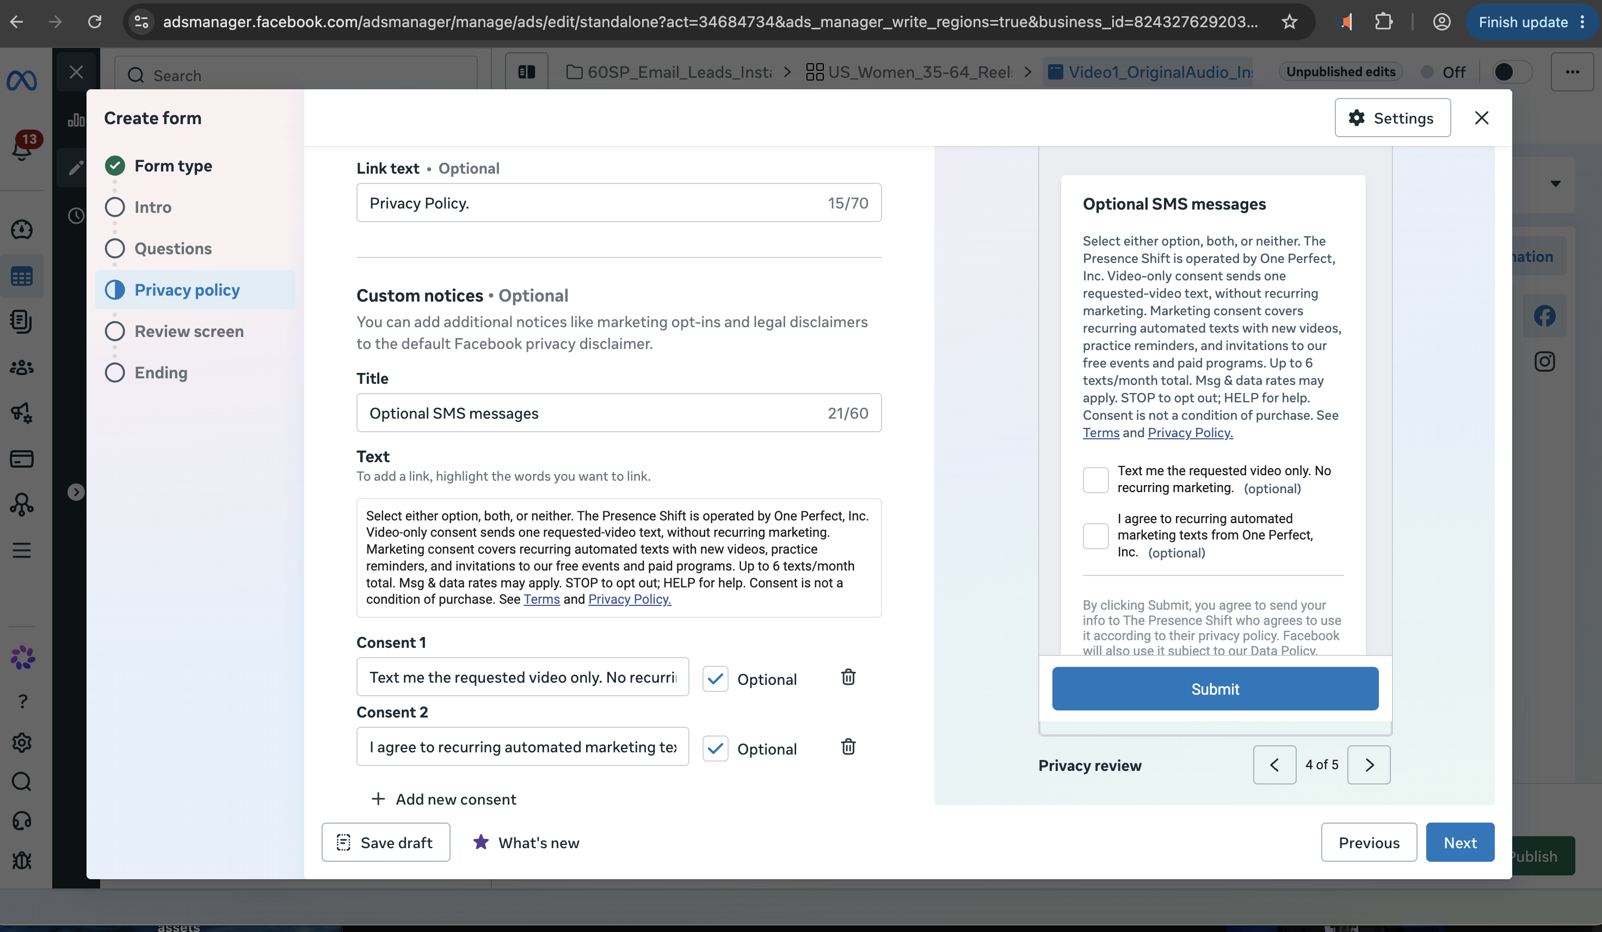Open ad set US_Women_35-64 breadcrumb
The width and height of the screenshot is (1602, 932).
[x=908, y=72]
